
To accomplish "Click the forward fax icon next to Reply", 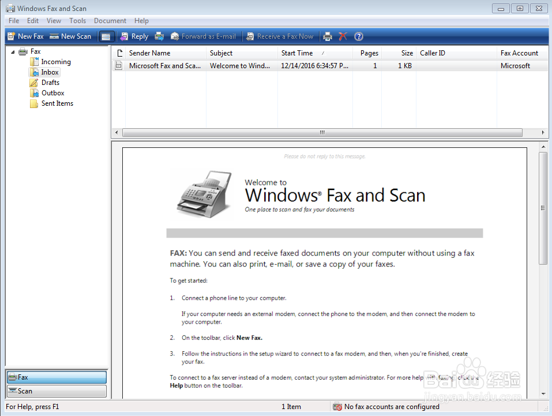I will coord(159,36).
